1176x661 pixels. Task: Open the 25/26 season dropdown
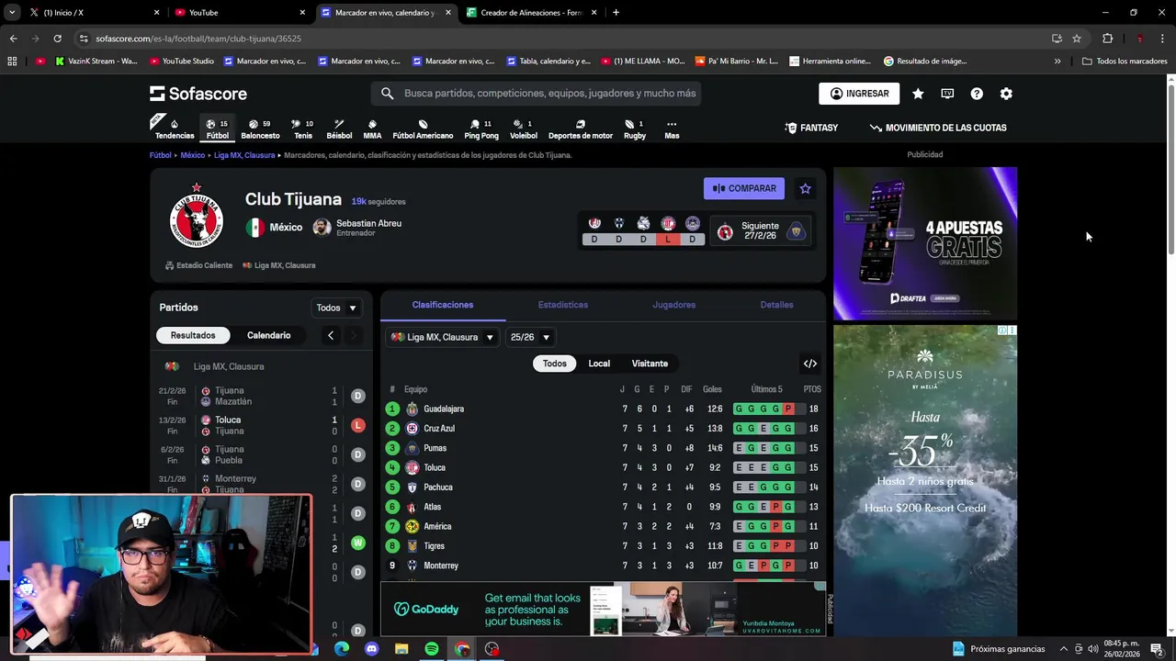click(530, 337)
